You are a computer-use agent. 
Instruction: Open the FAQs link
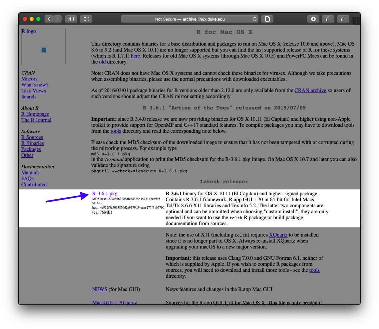pyautogui.click(x=27, y=179)
